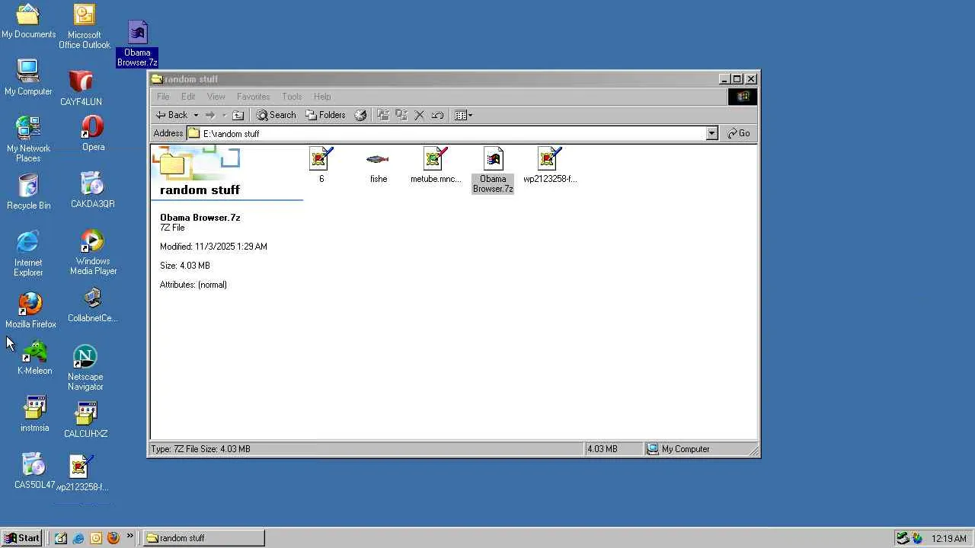Viewport: 975px width, 548px height.
Task: Click Show Desktop in Quick Launch
Action: (x=61, y=538)
